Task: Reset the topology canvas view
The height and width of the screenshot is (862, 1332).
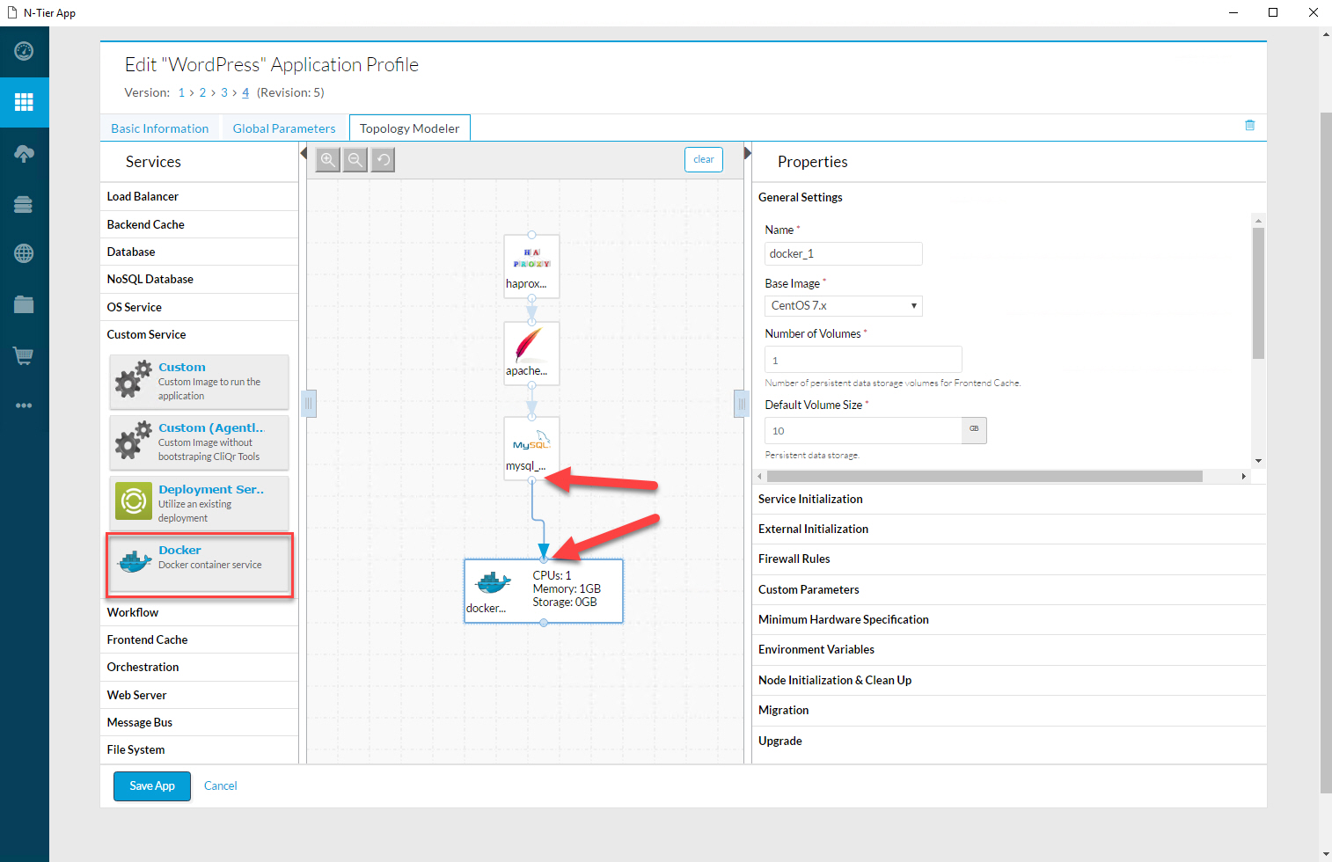Action: click(x=383, y=160)
